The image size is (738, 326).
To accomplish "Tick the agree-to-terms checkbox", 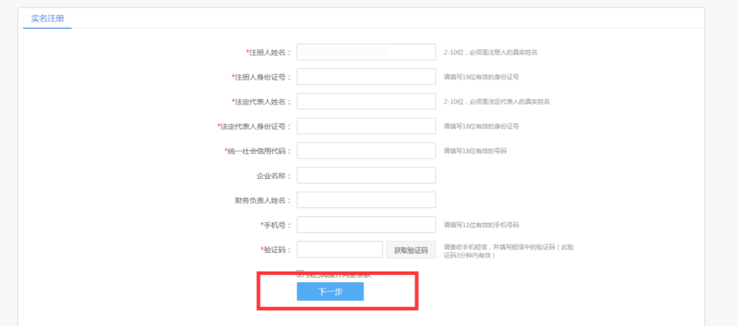I will tap(300, 273).
